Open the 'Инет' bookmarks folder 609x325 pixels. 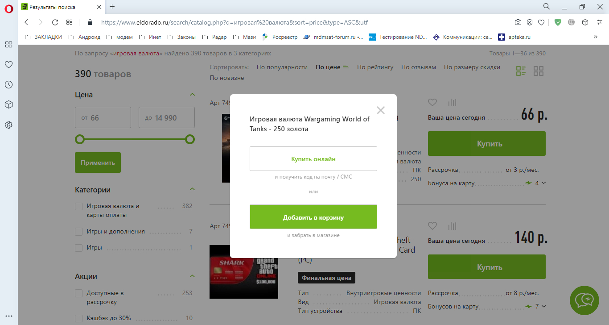150,37
